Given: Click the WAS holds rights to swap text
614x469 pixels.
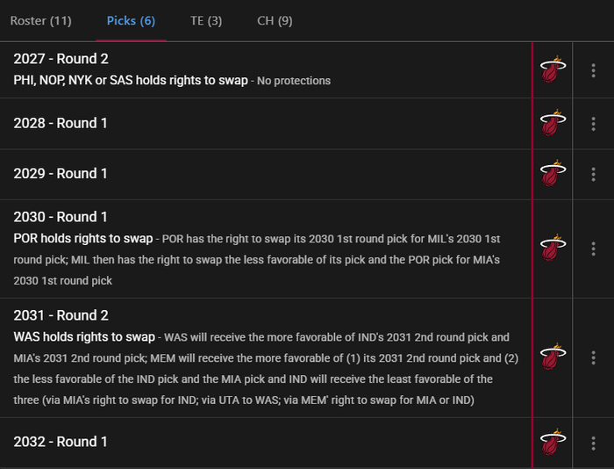Looking at the screenshot, I should [84, 337].
